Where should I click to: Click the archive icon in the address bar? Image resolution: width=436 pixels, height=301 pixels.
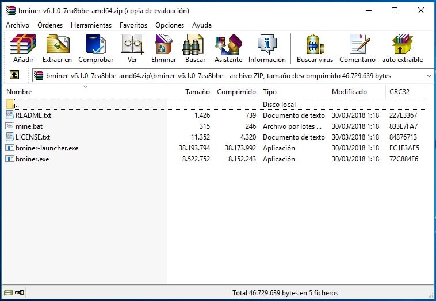[x=39, y=75]
